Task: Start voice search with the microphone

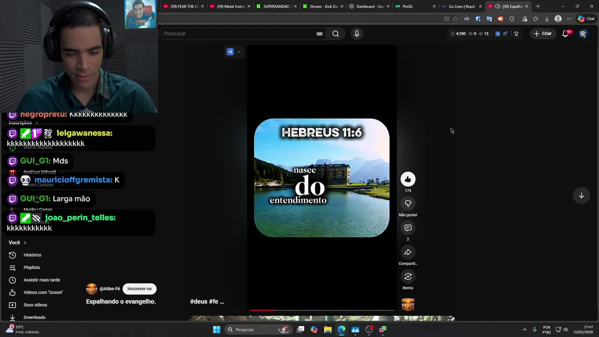Action: coord(357,34)
